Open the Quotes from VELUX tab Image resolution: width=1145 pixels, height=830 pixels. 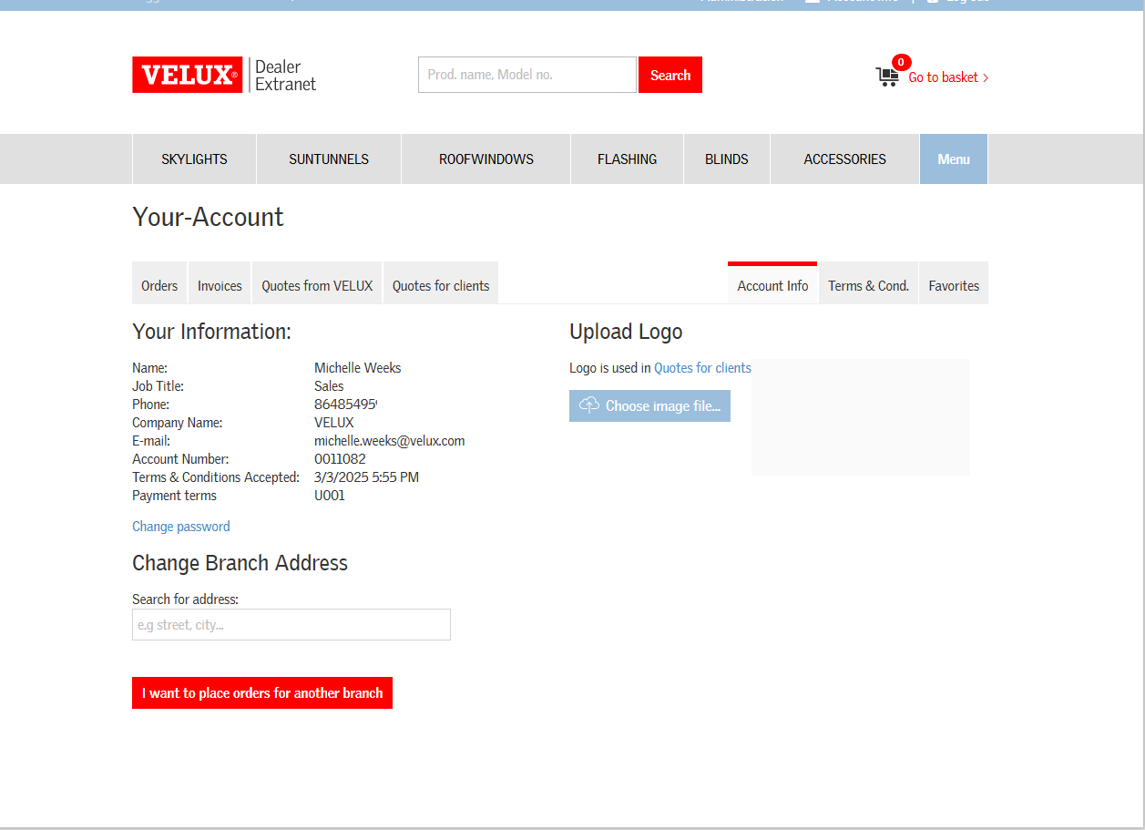click(317, 286)
